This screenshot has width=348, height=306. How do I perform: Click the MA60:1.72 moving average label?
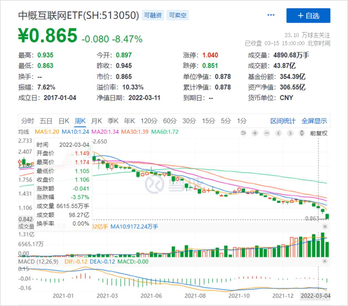coord(165,132)
